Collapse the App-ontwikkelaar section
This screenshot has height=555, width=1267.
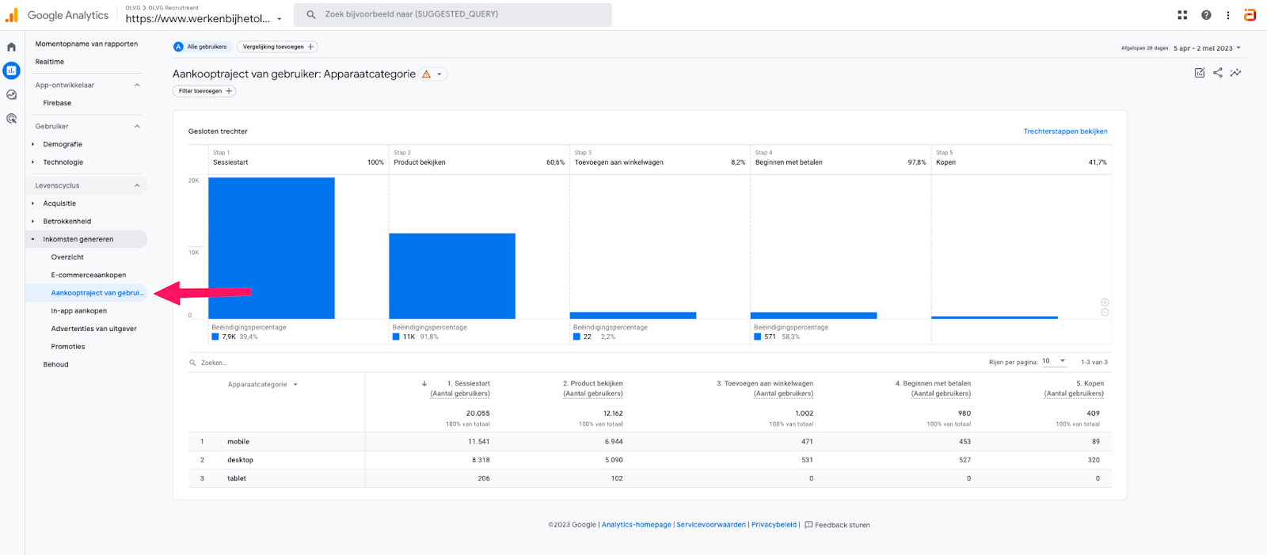coord(137,86)
